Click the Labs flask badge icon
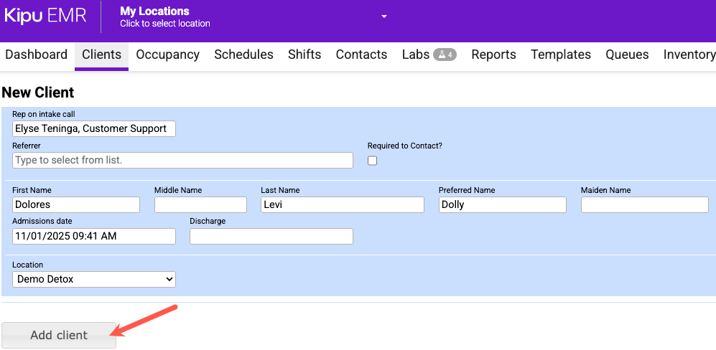This screenshot has width=716, height=350. [445, 55]
